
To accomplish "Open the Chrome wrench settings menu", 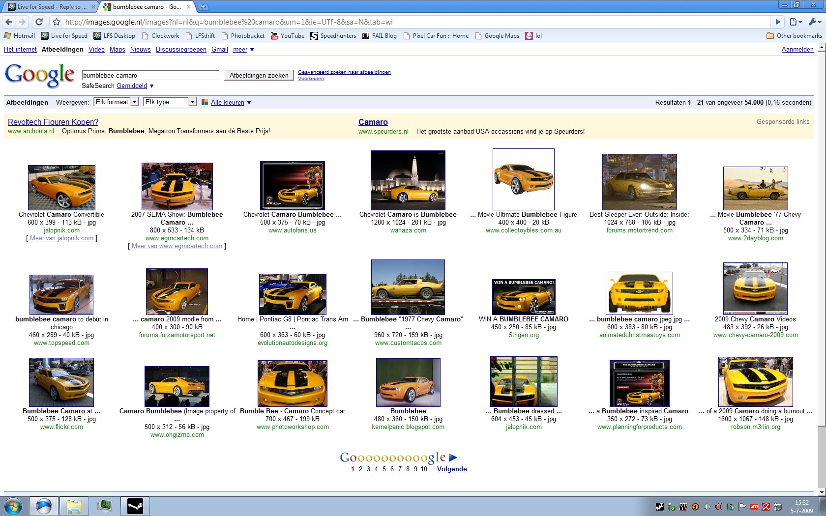I will tap(814, 22).
